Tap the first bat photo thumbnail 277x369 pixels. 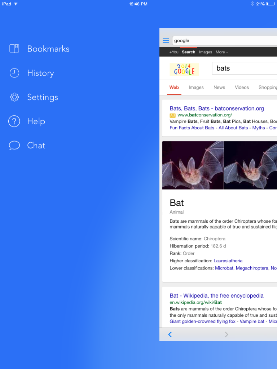pos(193,165)
